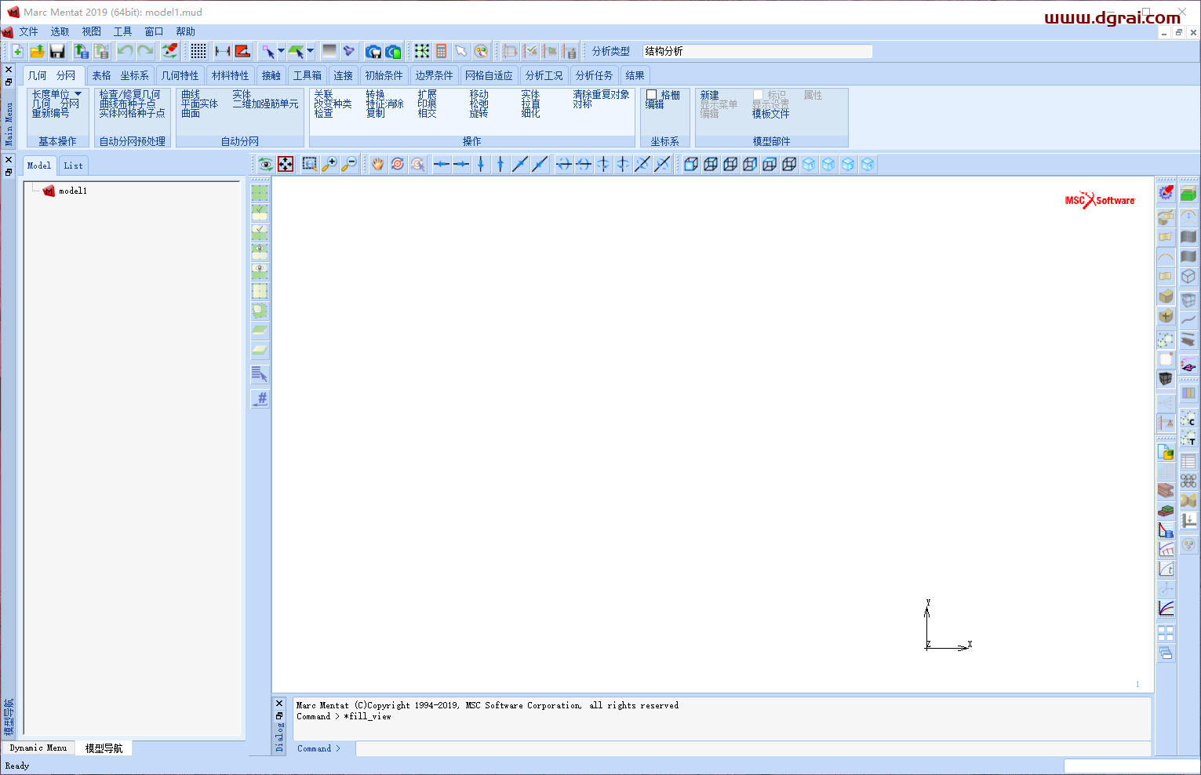Click the 清除重复对象 button
Image resolution: width=1201 pixels, height=775 pixels.
click(601, 94)
